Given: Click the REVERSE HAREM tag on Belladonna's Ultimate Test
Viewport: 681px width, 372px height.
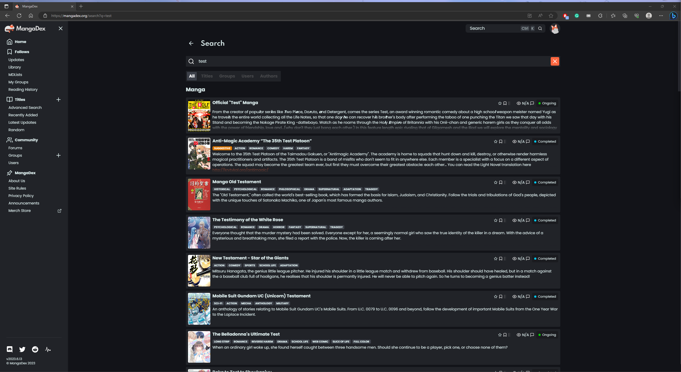Looking at the screenshot, I should pos(262,342).
